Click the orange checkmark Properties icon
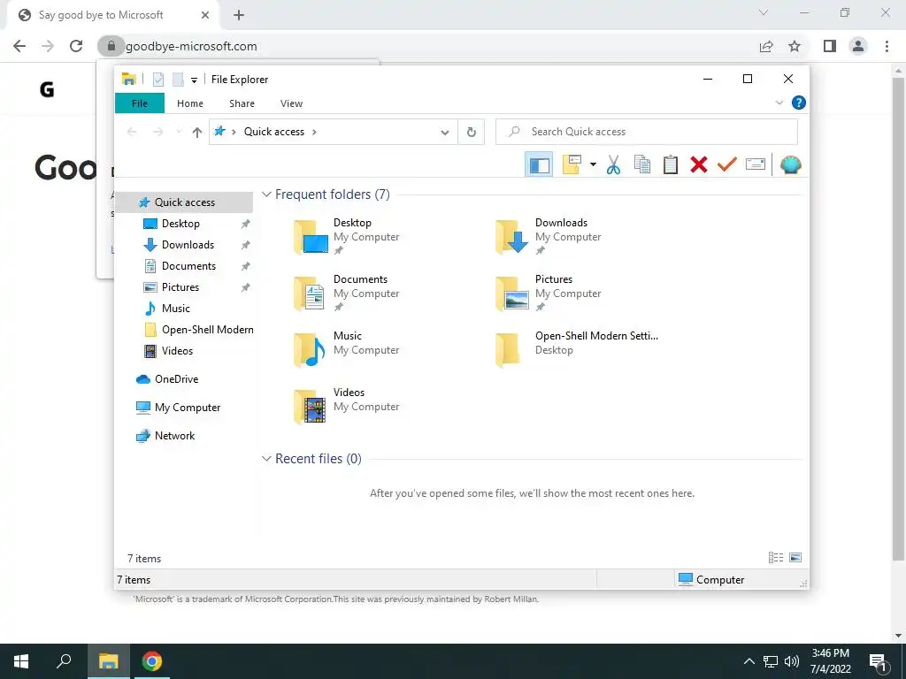906x679 pixels. pyautogui.click(x=727, y=165)
